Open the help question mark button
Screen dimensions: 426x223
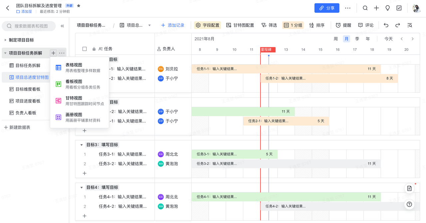pos(409,204)
